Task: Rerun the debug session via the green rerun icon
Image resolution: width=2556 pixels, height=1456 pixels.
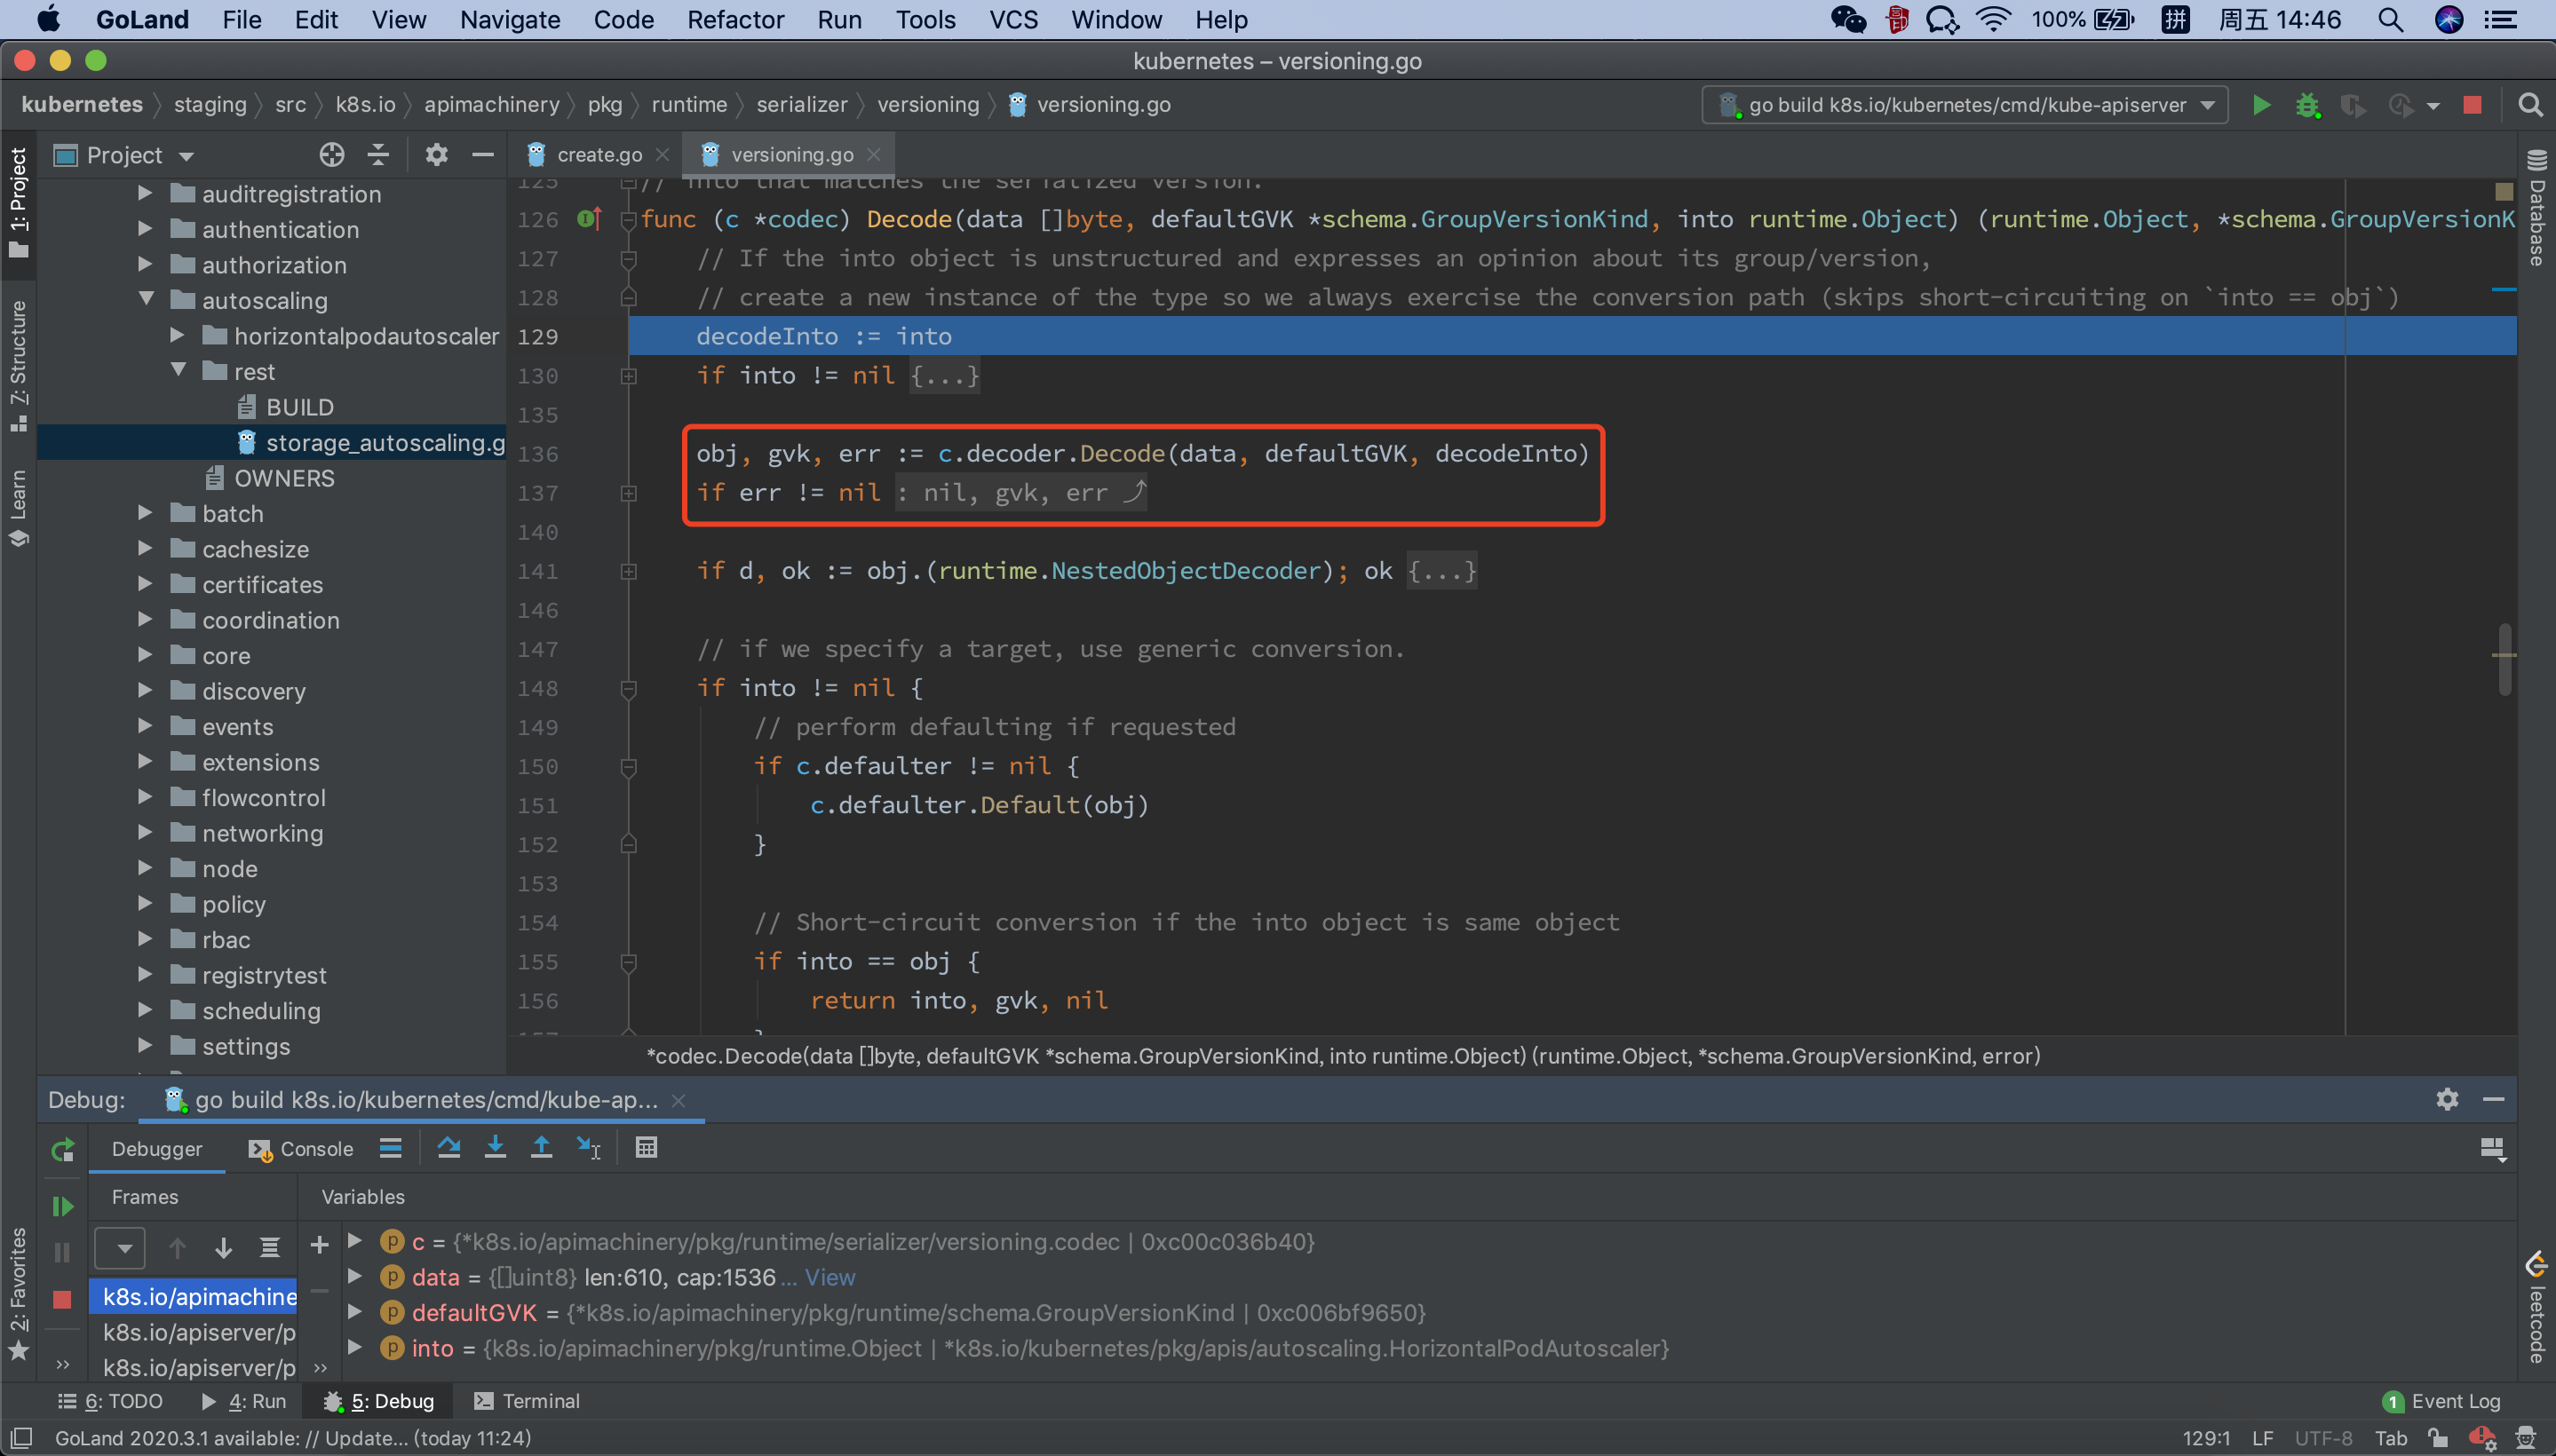Action: click(x=62, y=1150)
